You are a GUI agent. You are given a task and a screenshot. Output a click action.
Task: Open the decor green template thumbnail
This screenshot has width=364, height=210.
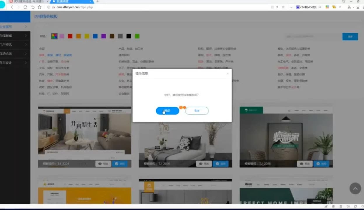coord(286,192)
